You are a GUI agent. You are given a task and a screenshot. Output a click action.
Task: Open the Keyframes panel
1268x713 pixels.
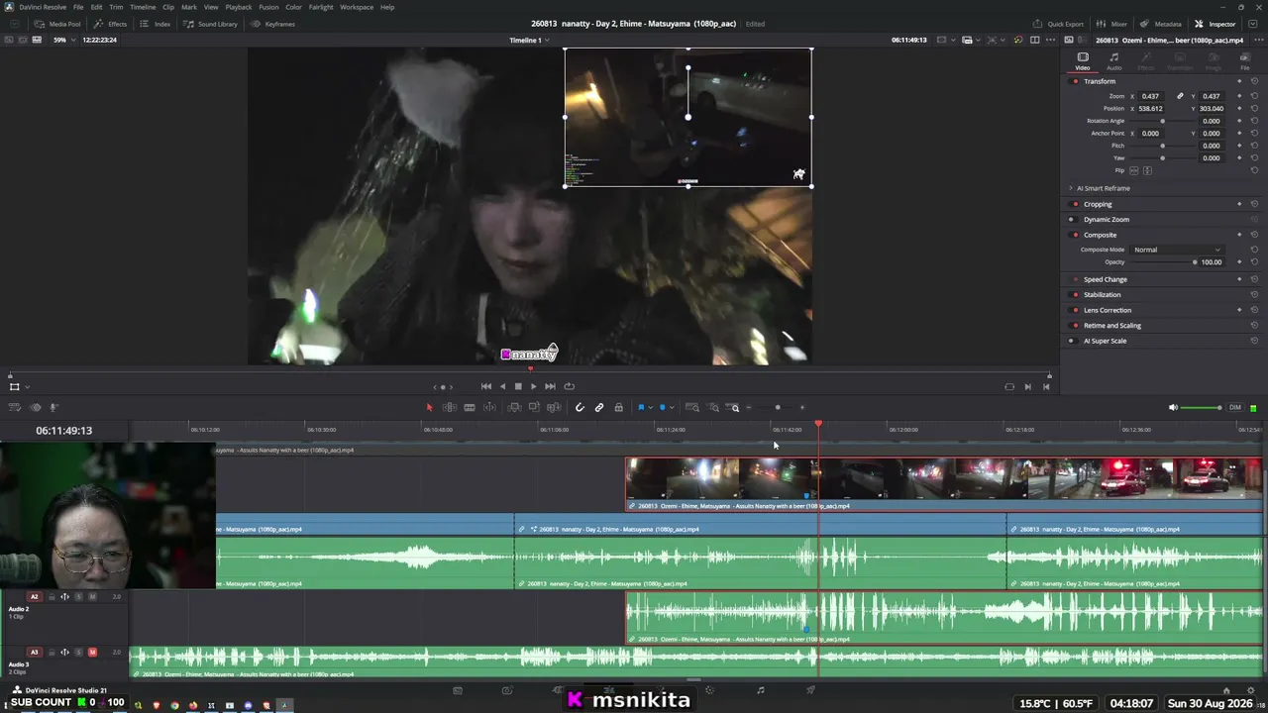pos(274,24)
